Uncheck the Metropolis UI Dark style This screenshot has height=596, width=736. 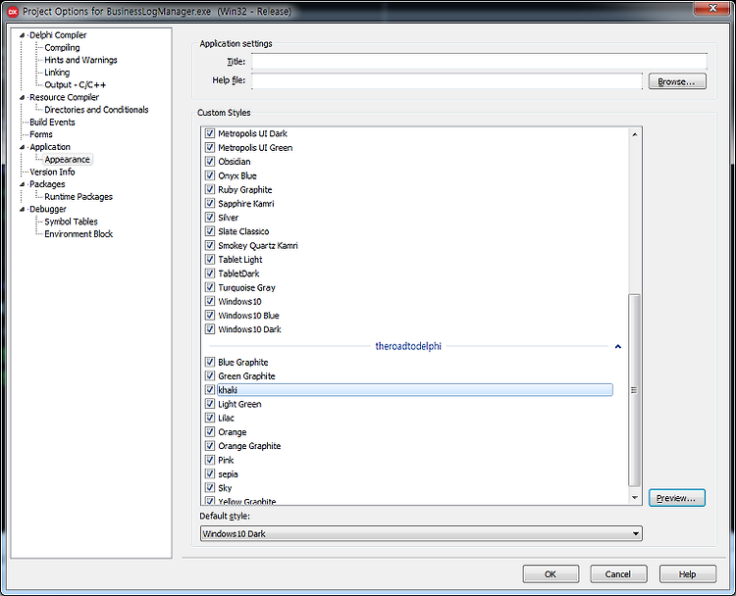coord(210,133)
